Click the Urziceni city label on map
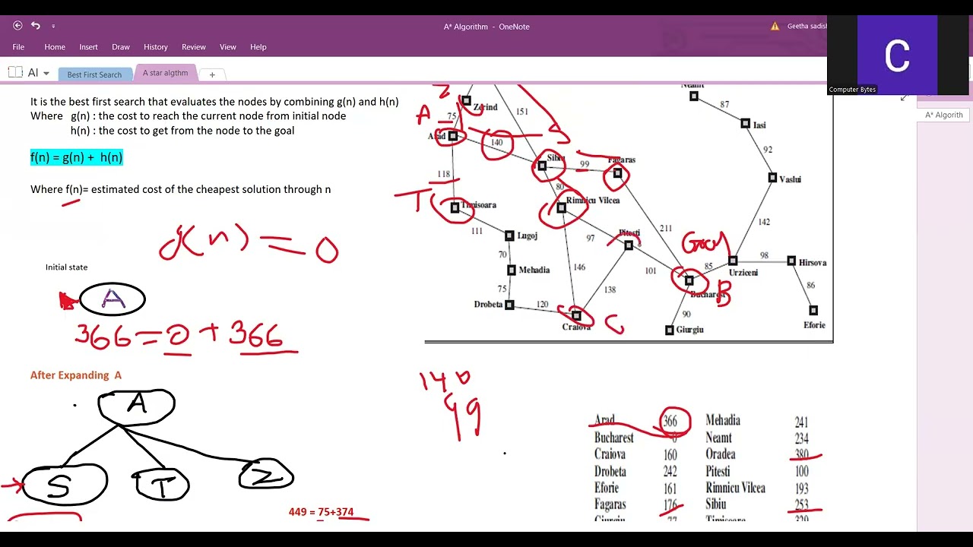Image resolution: width=973 pixels, height=547 pixels. click(x=743, y=273)
